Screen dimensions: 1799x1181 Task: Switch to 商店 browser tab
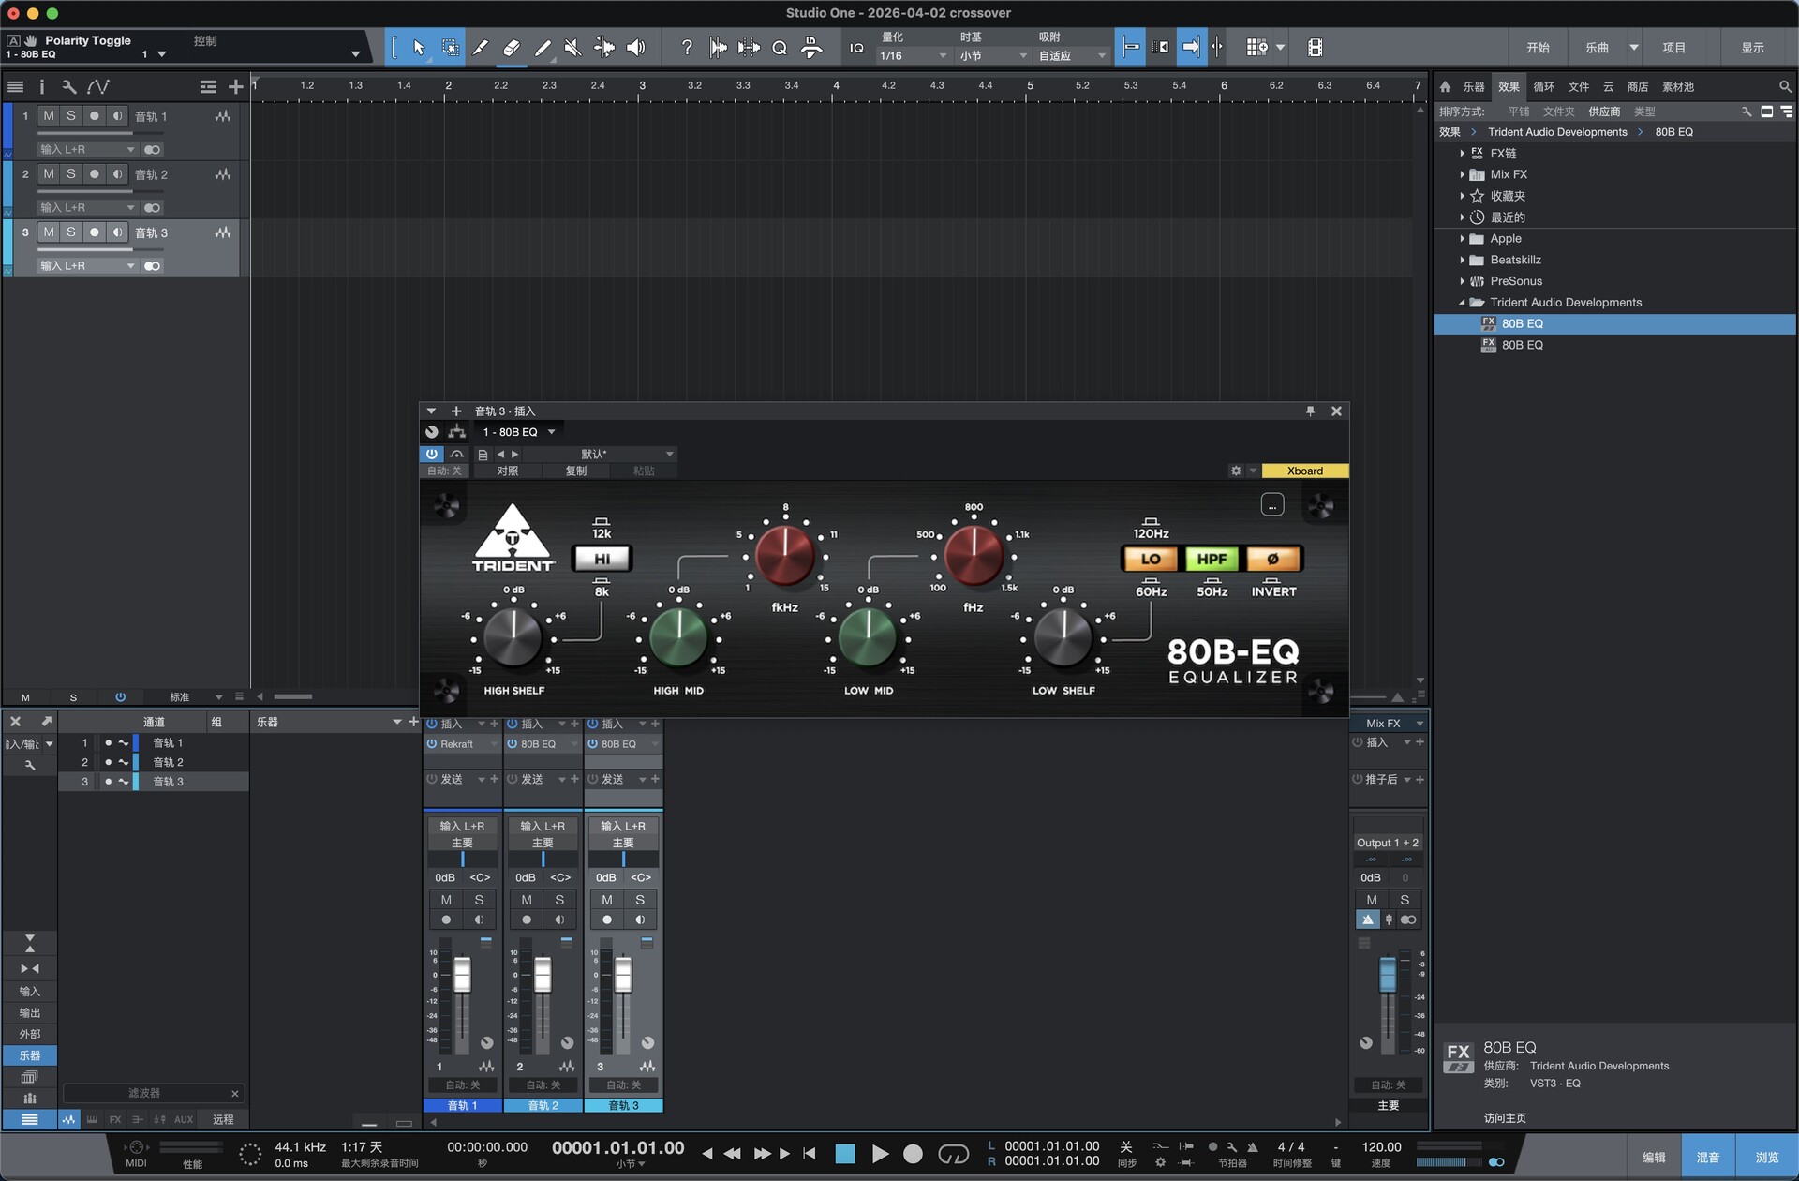click(x=1638, y=86)
